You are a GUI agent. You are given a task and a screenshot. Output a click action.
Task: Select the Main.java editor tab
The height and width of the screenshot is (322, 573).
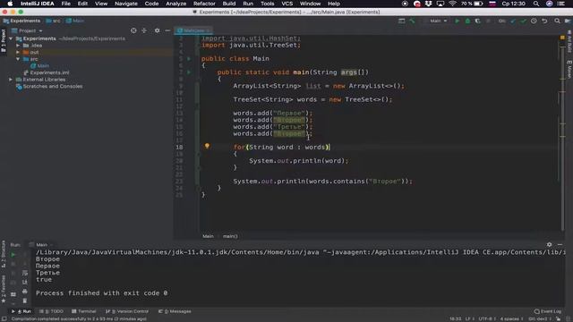tap(193, 30)
